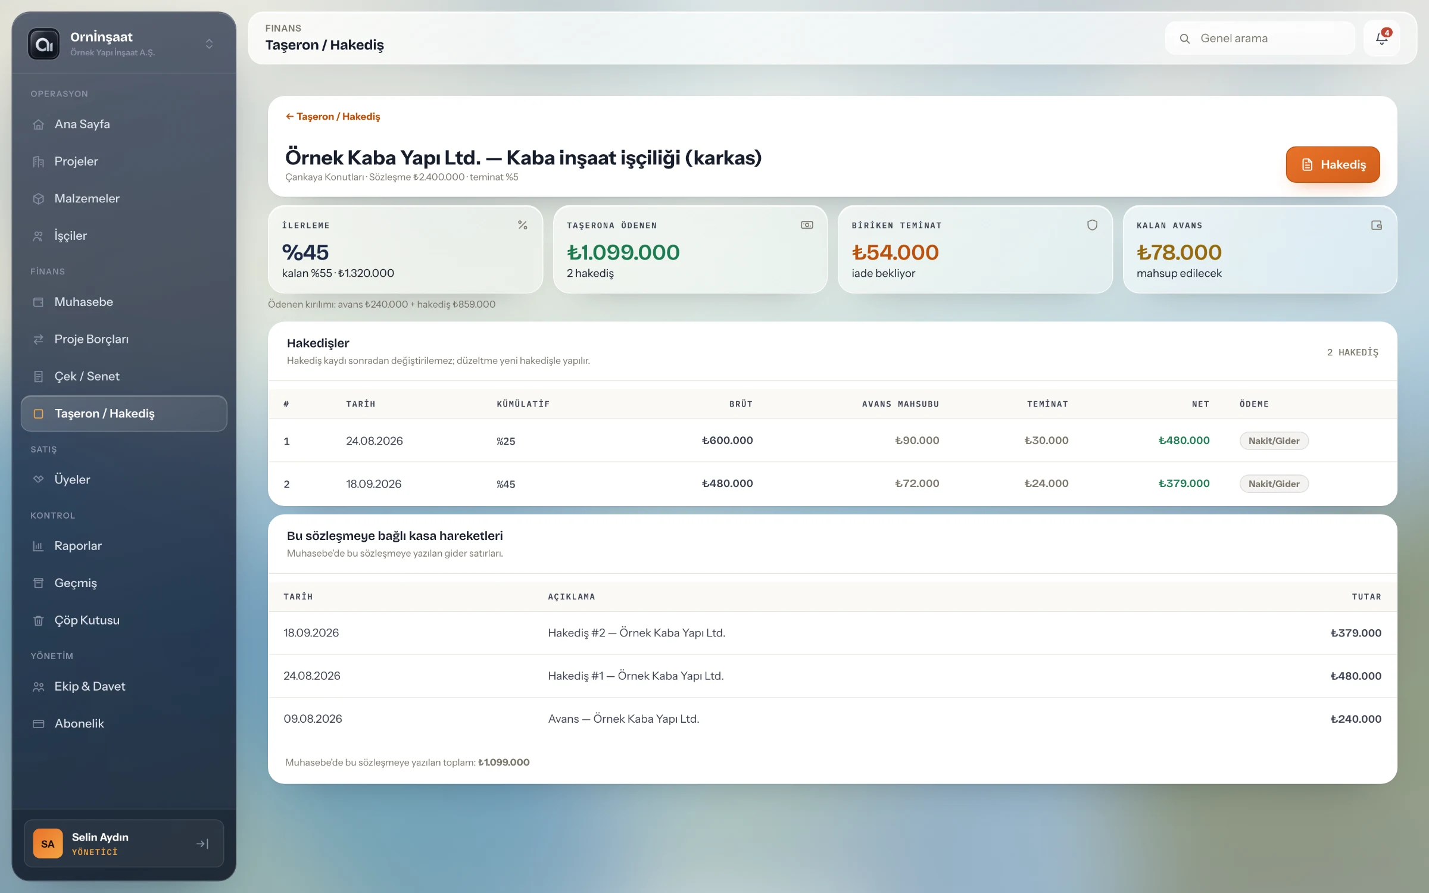Screen dimensions: 1429x893
Task: Click Nakit/Gider badge for hakediş 18.09.2026
Action: pyautogui.click(x=1274, y=484)
